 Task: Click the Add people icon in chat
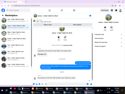point(59,37)
